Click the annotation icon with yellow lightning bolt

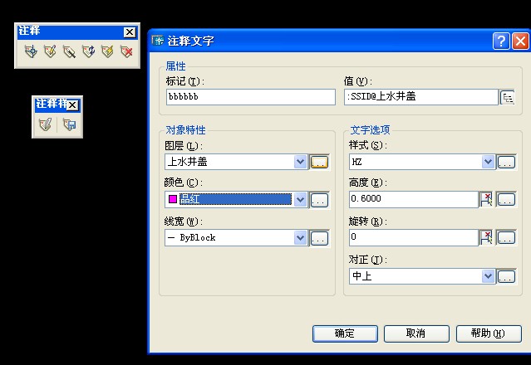(x=107, y=51)
